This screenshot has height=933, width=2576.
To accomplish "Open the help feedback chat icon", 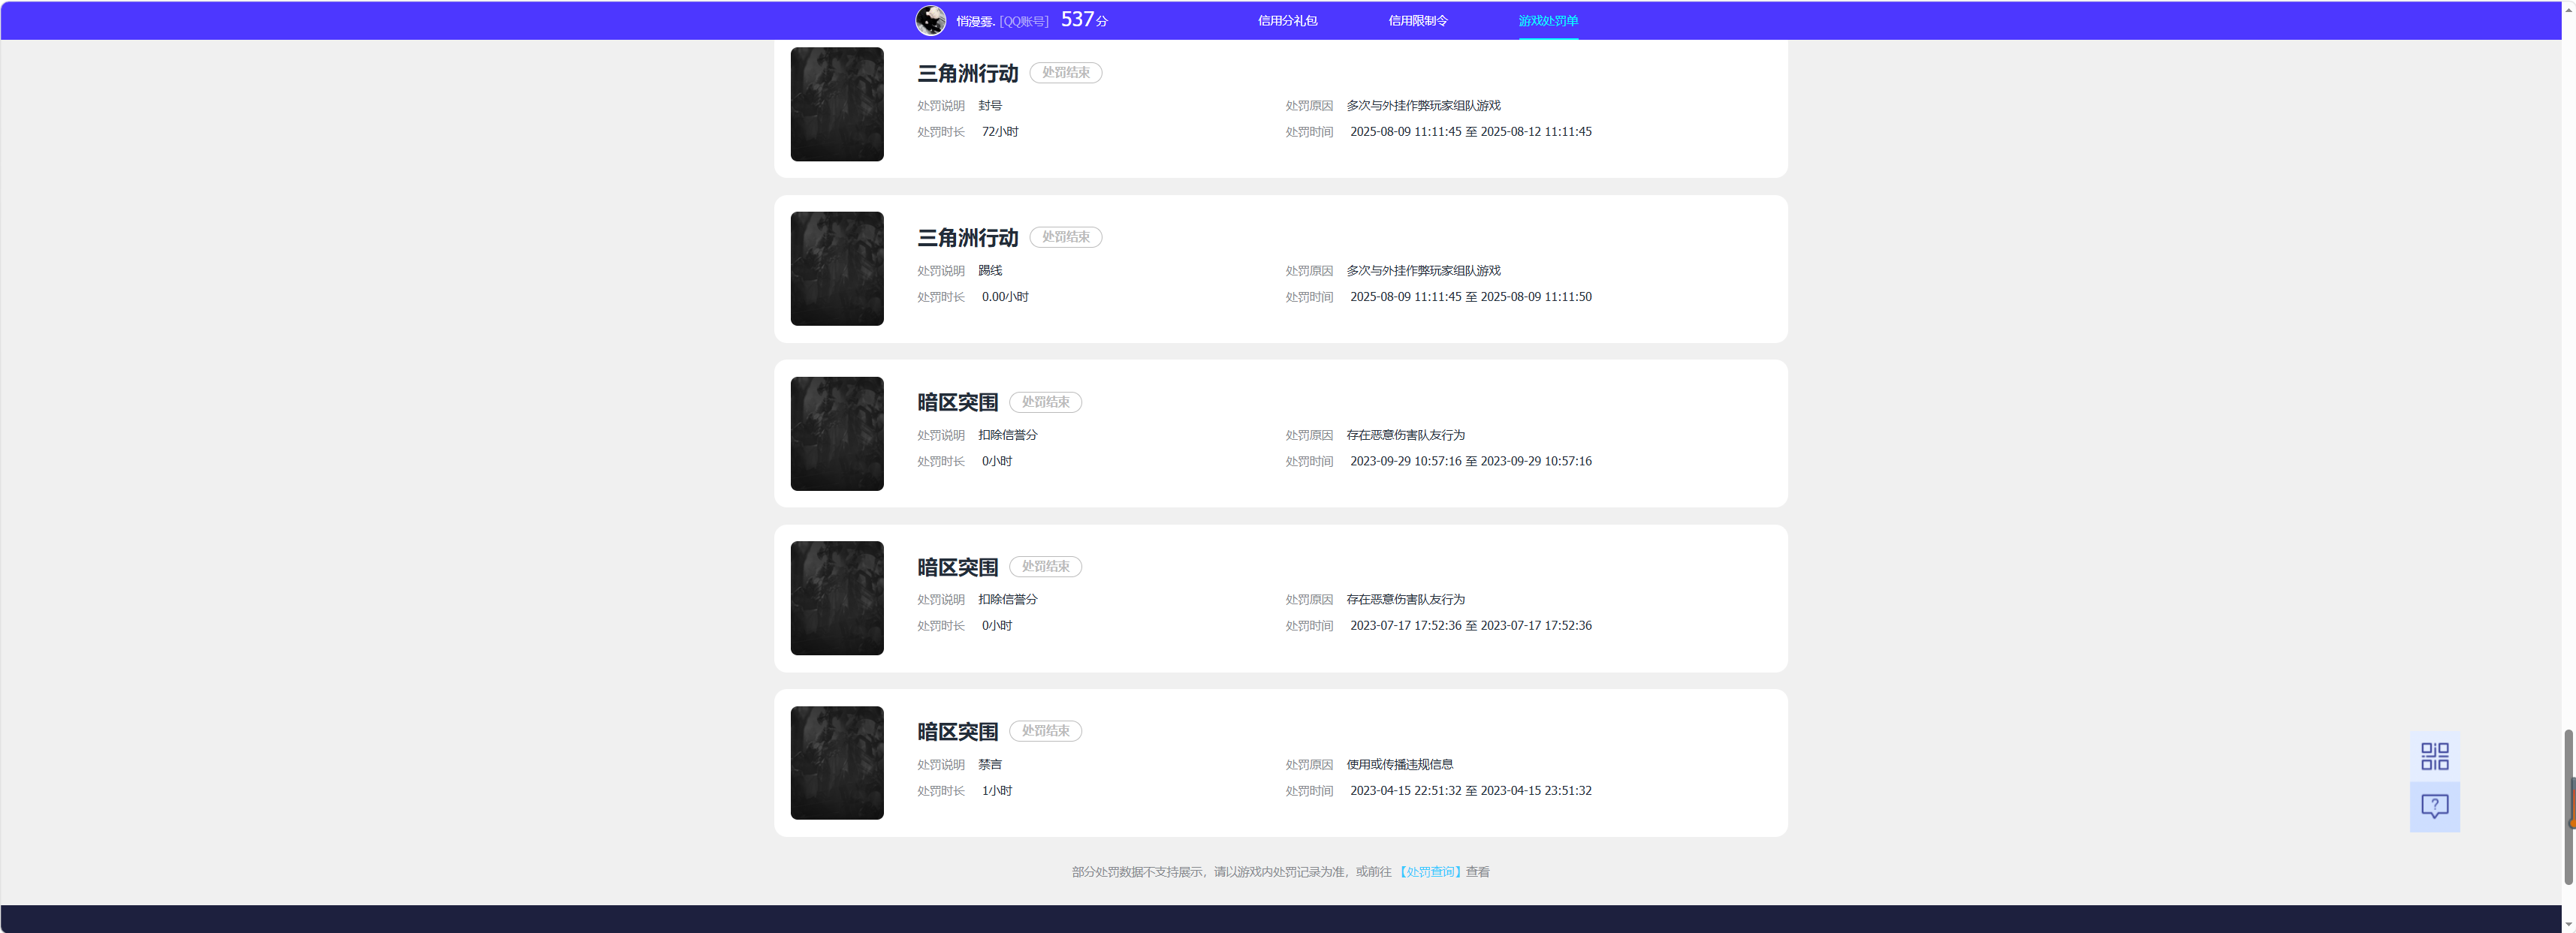I will coord(2434,806).
